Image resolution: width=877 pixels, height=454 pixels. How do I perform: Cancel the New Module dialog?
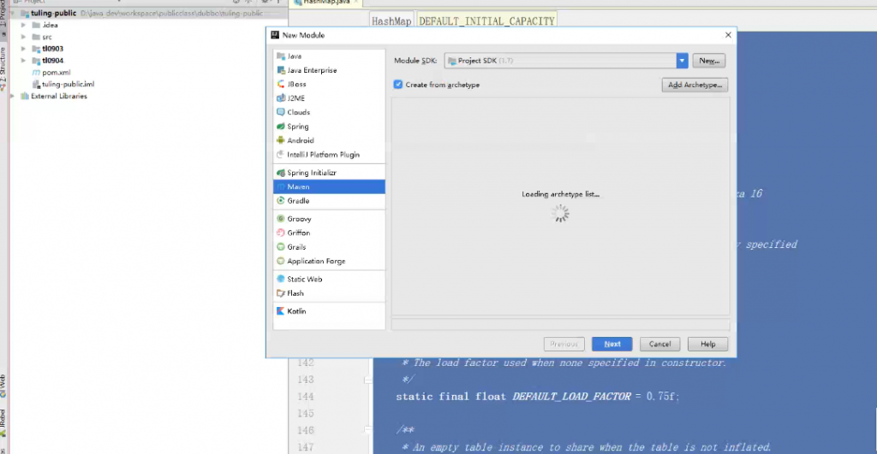coord(660,344)
